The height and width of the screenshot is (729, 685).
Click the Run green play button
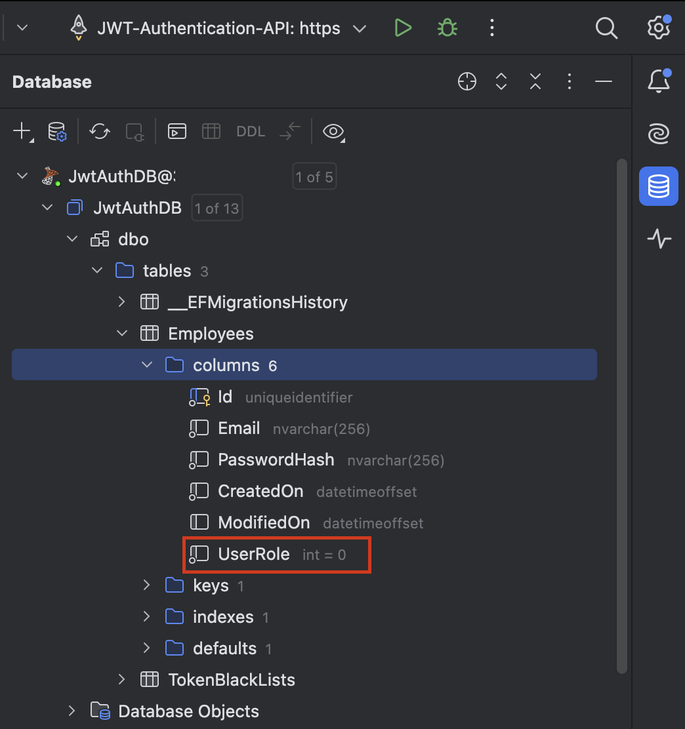click(x=403, y=28)
